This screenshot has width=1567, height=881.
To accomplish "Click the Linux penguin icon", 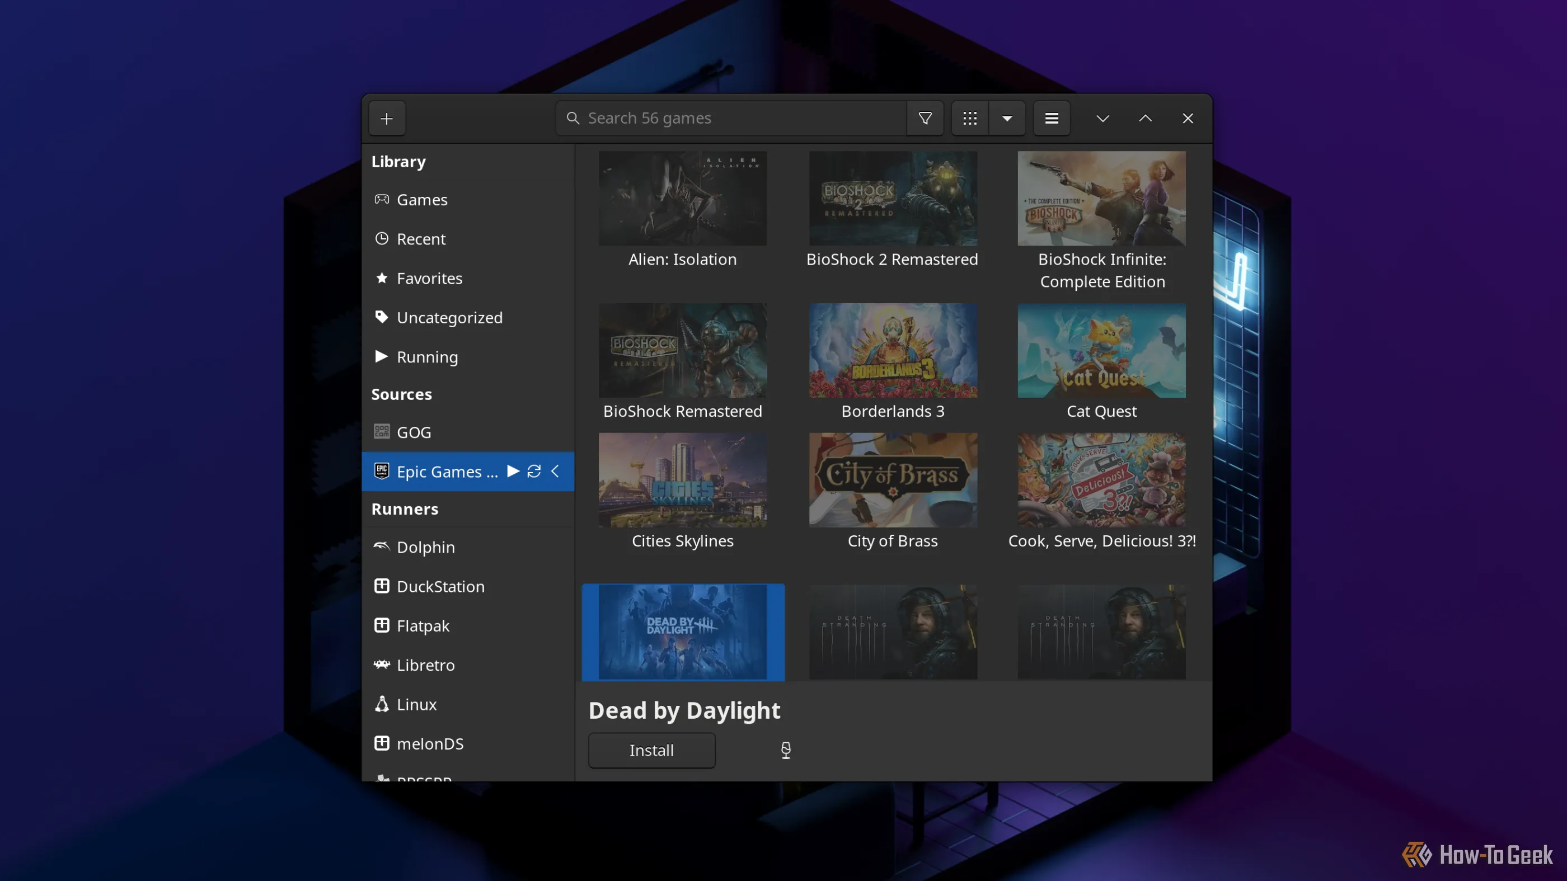I will (382, 704).
